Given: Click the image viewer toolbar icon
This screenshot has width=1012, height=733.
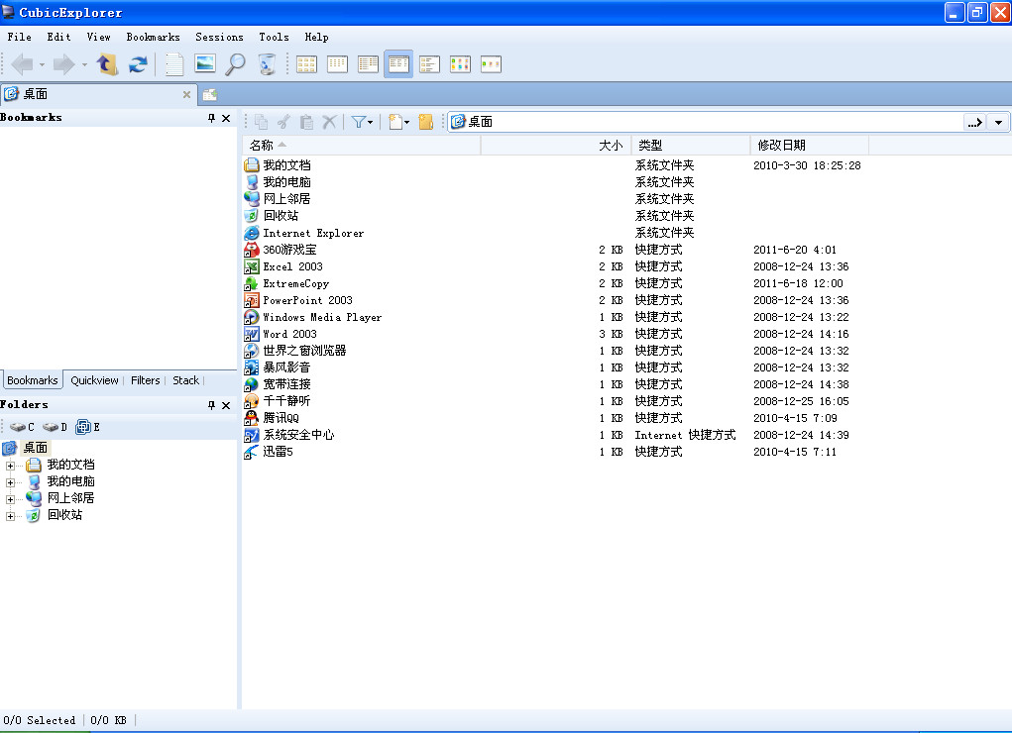Looking at the screenshot, I should 205,64.
